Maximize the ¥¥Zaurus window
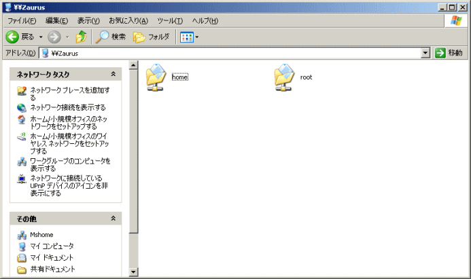This screenshot has width=471, height=279. tap(452, 7)
